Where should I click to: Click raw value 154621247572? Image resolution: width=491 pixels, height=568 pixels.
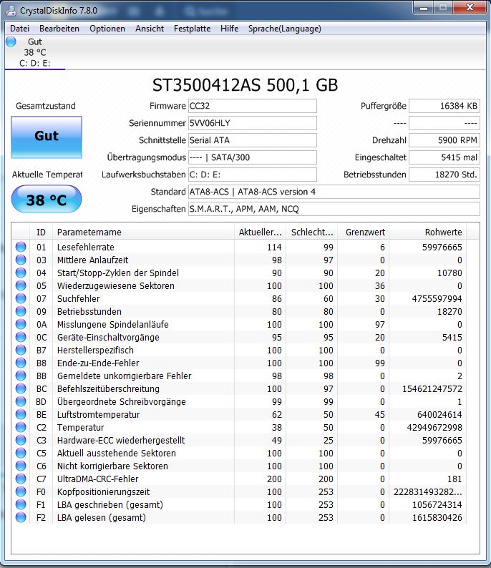[x=432, y=389]
